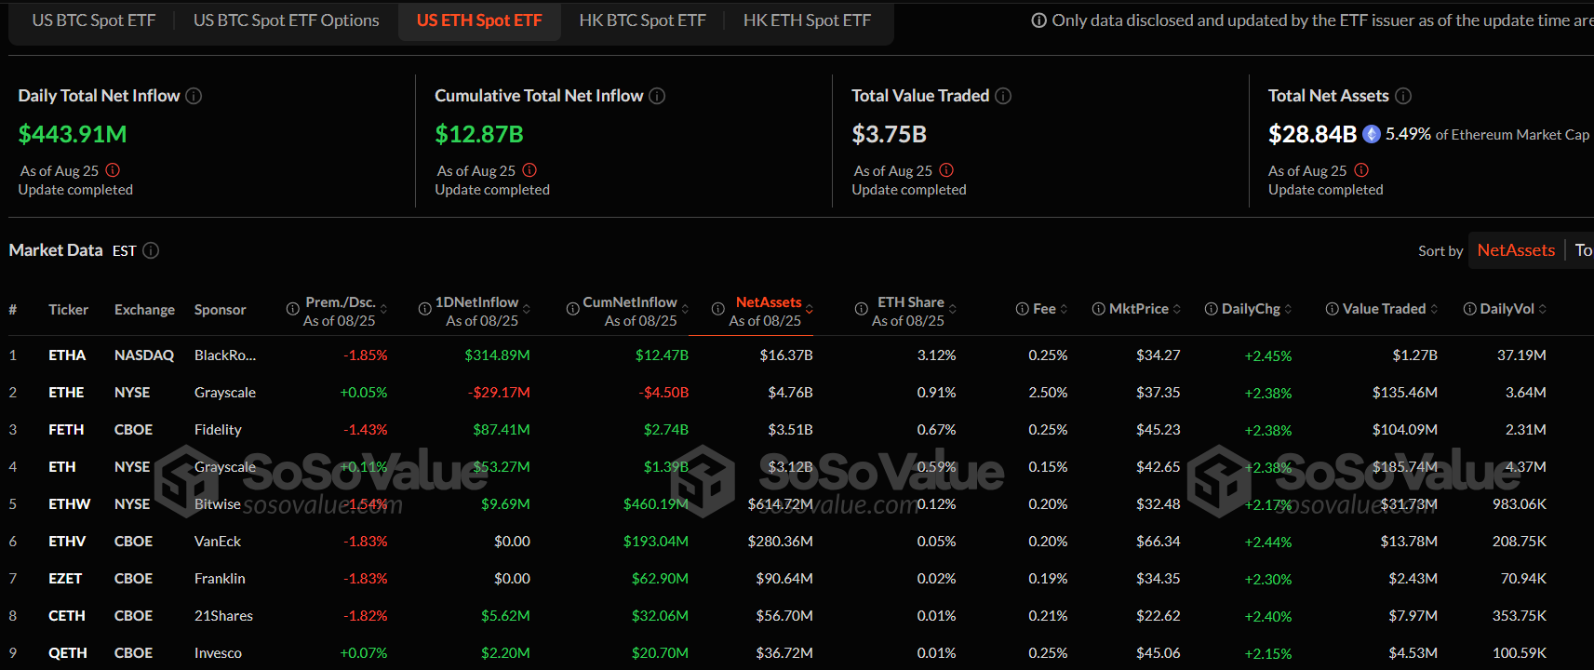
Task: Click -$29.17M net inflow for ETHE
Action: pos(499,393)
